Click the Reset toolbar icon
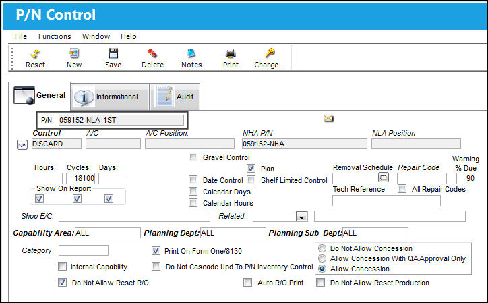Image resolution: width=488 pixels, height=303 pixels. click(35, 53)
